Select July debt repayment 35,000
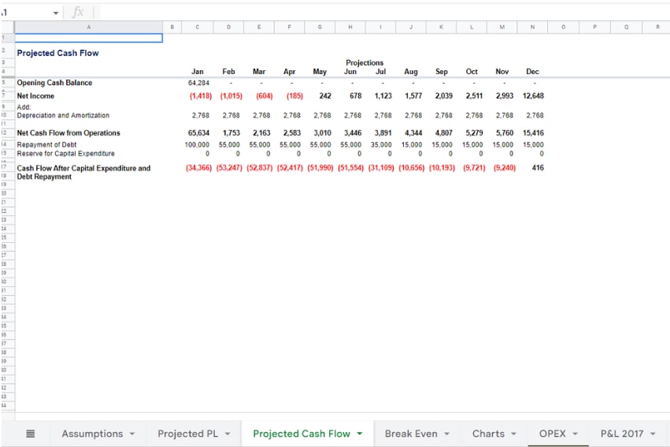This screenshot has width=670, height=447. pos(381,144)
